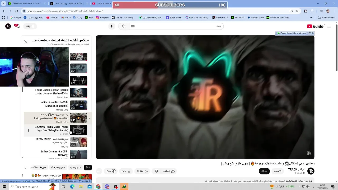
Task: Click the playlist panel scrollbar
Action: (22, 90)
